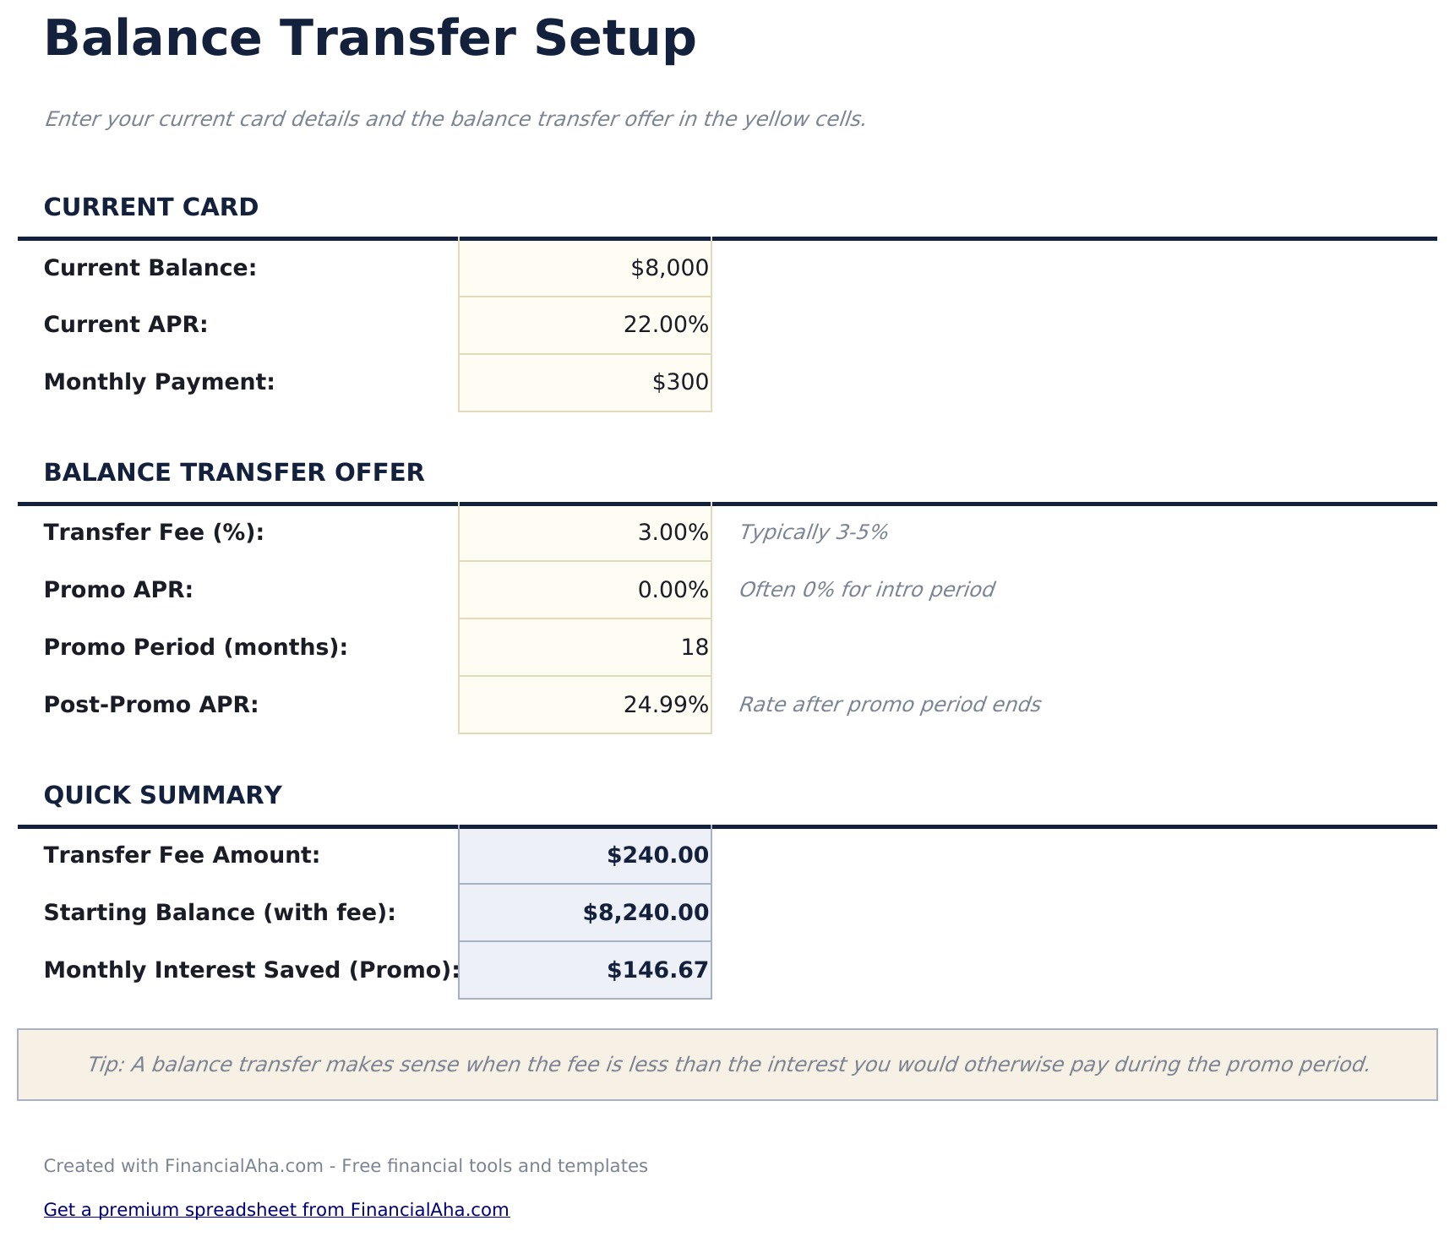Click the Starting Balance $8,240.00 result cell
The width and height of the screenshot is (1455, 1237).
(585, 913)
